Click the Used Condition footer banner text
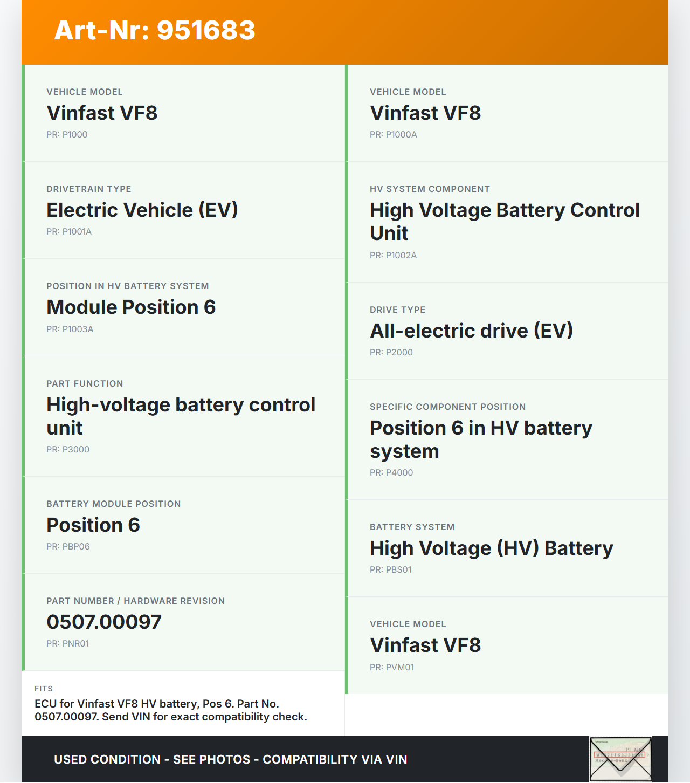Image resolution: width=690 pixels, height=783 pixels. 231,759
